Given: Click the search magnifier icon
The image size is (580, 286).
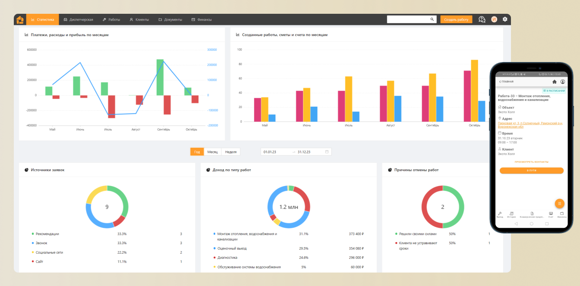Looking at the screenshot, I should tap(432, 19).
